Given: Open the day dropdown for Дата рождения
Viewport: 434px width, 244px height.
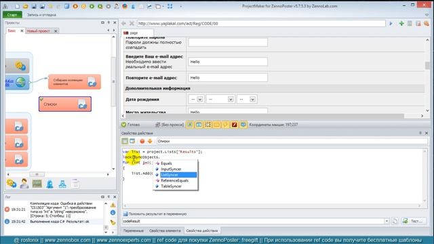Looking at the screenshot, I should pyautogui.click(x=200, y=100).
